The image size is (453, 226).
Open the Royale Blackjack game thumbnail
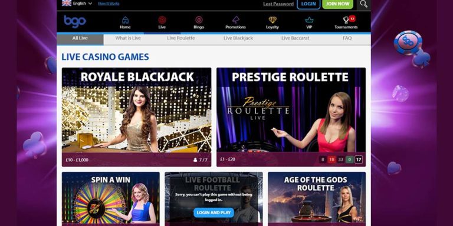coord(137,117)
